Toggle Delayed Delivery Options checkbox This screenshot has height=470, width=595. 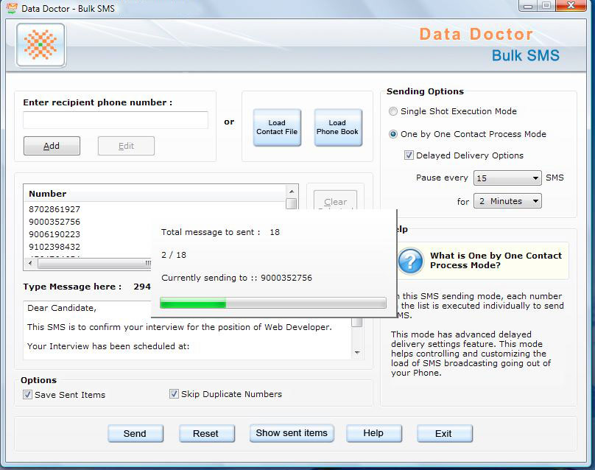click(409, 155)
